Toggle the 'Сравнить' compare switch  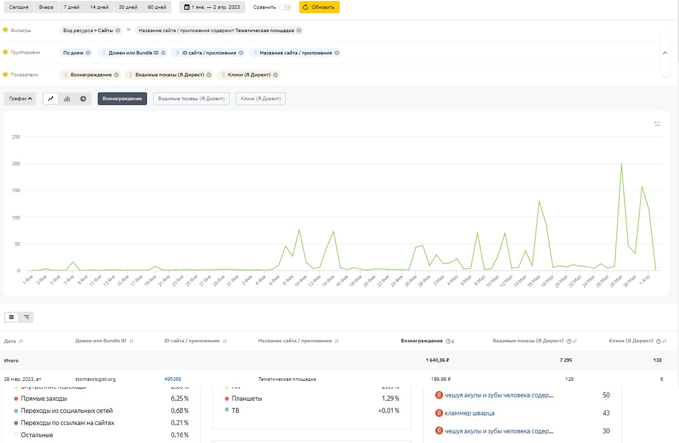[285, 7]
